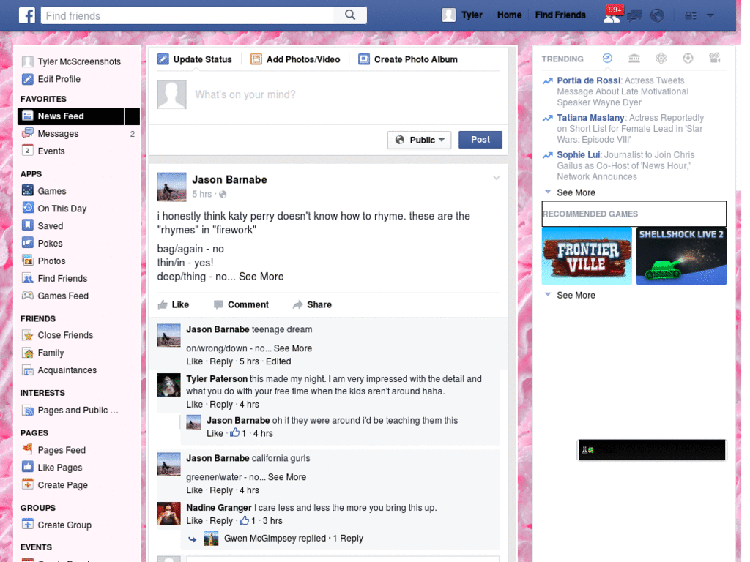750x562 pixels.
Task: Click the Create Group plus icon
Action: point(28,524)
